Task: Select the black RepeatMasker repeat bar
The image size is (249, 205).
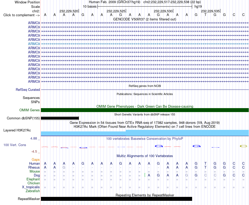Action: click(116, 199)
